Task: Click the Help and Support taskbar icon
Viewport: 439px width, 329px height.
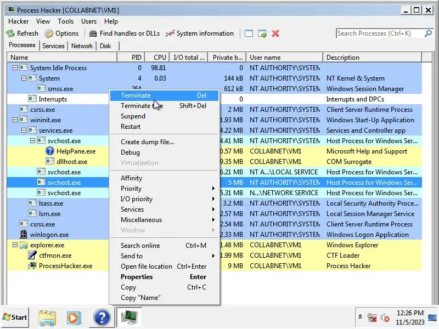Action: tap(102, 318)
